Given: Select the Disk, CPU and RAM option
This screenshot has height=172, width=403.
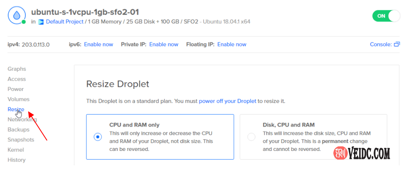Looking at the screenshot, I should pos(251,137).
